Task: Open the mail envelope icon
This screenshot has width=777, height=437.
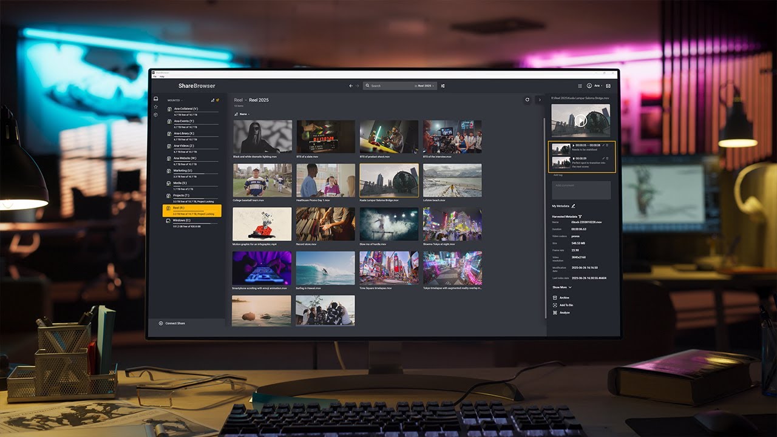Action: 609,86
